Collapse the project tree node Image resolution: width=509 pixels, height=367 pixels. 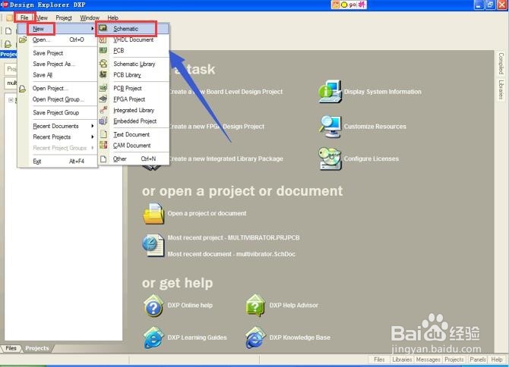click(x=11, y=100)
